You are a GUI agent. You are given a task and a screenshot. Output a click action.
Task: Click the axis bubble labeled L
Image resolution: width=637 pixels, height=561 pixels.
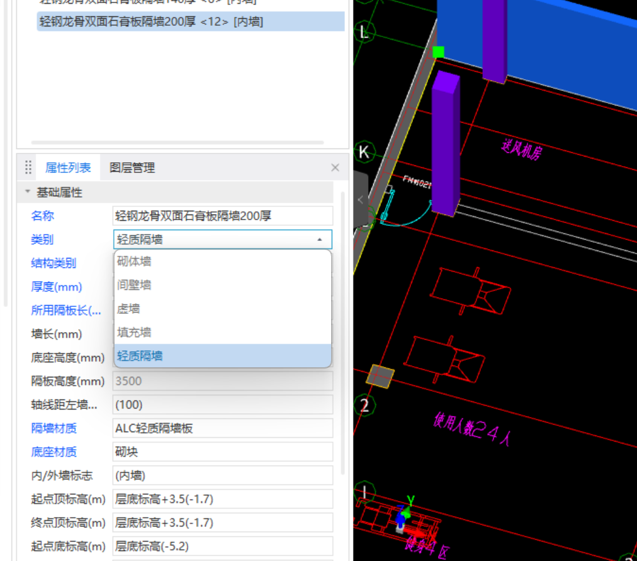tap(364, 32)
